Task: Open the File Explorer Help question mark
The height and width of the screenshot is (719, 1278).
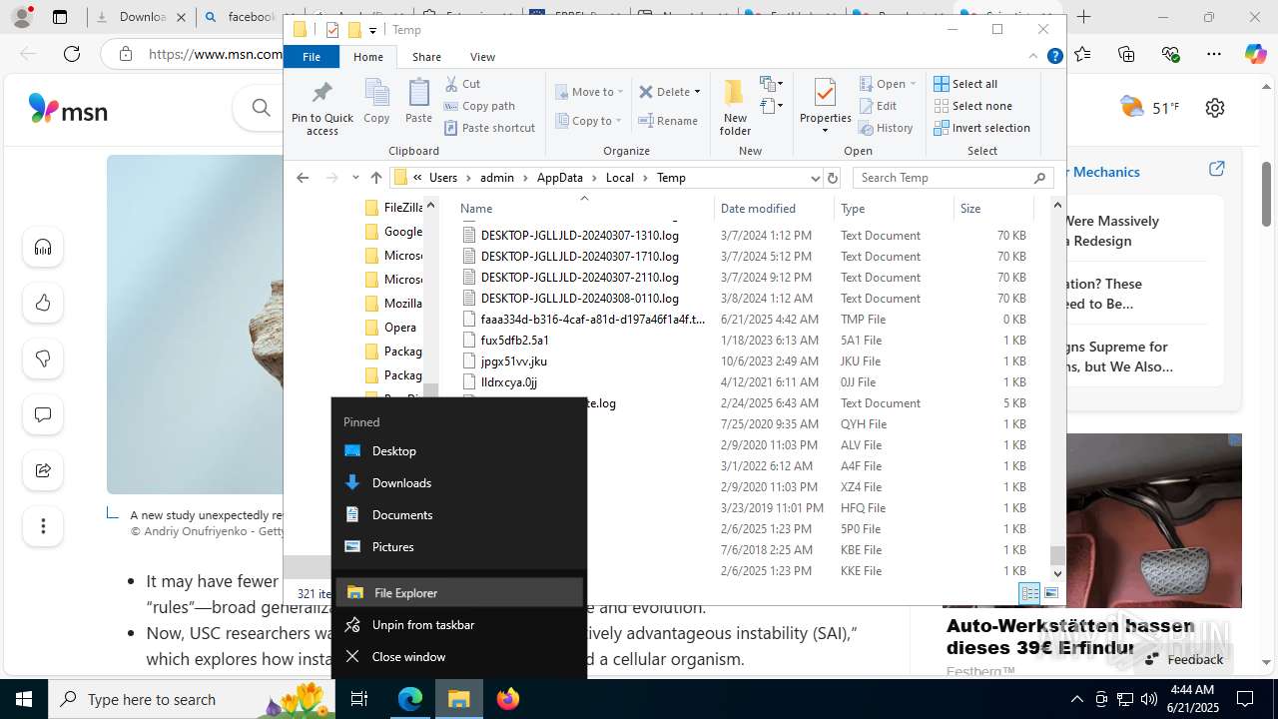Action: [1054, 57]
